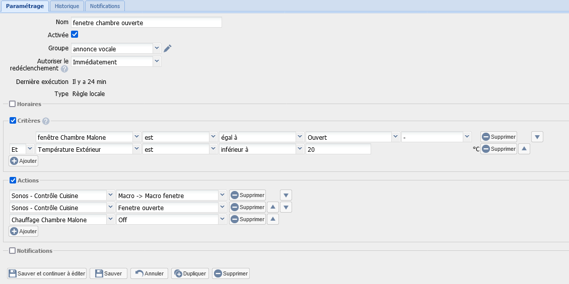
Task: Uncheck the Activée checkbox
Action: pos(75,35)
